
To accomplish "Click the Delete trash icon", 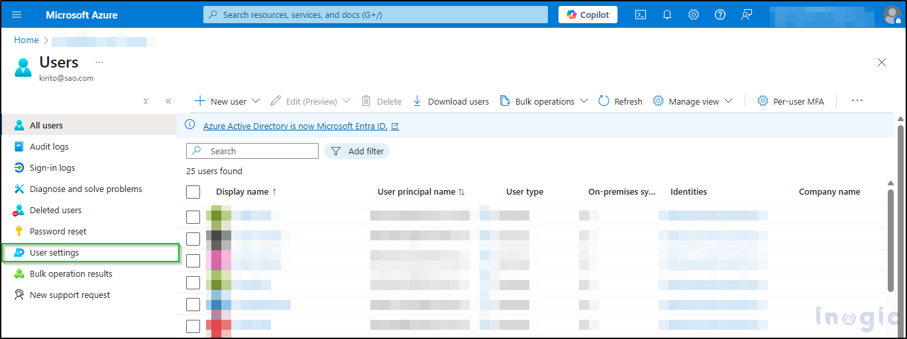I will click(366, 101).
